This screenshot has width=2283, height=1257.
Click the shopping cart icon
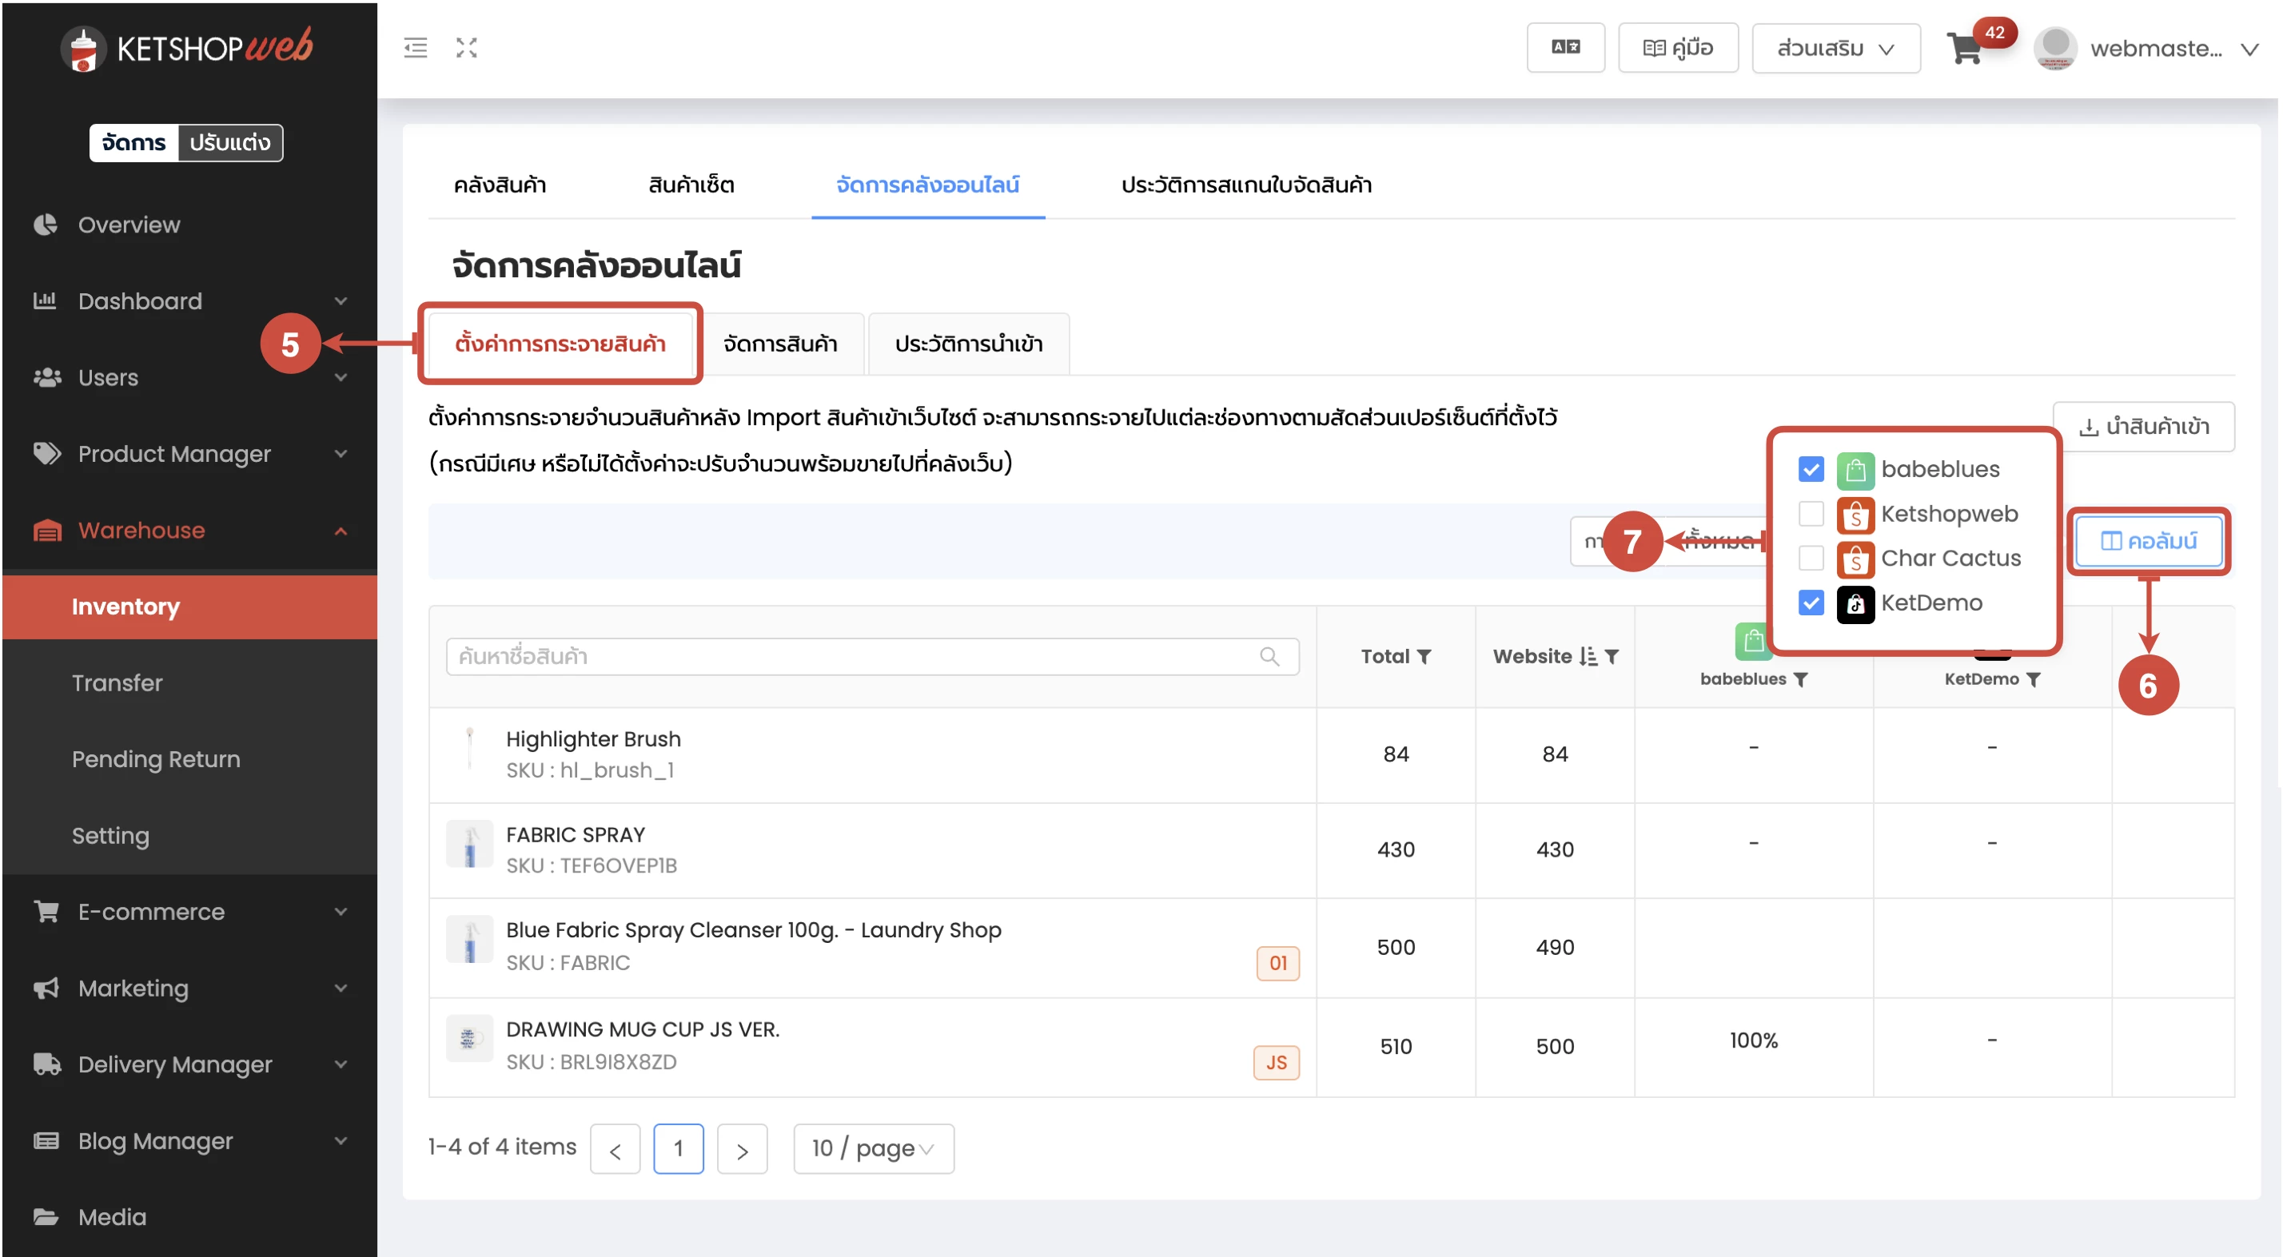pyautogui.click(x=1964, y=49)
